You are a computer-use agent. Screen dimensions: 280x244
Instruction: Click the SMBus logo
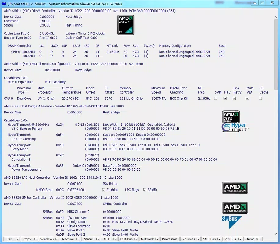pyautogui.click(x=232, y=222)
